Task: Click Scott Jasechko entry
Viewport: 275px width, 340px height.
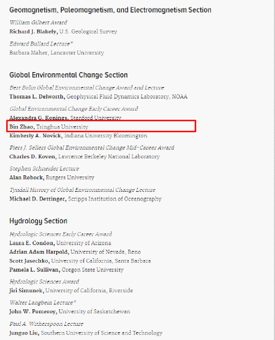Action: pyautogui.click(x=80, y=261)
